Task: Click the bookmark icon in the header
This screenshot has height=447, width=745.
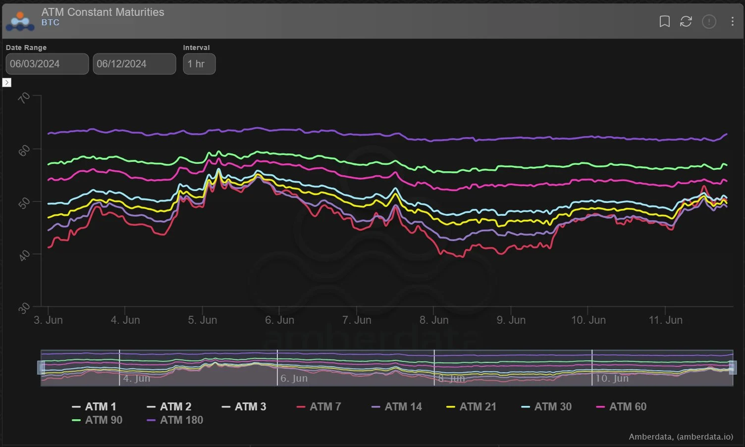Action: [x=664, y=21]
